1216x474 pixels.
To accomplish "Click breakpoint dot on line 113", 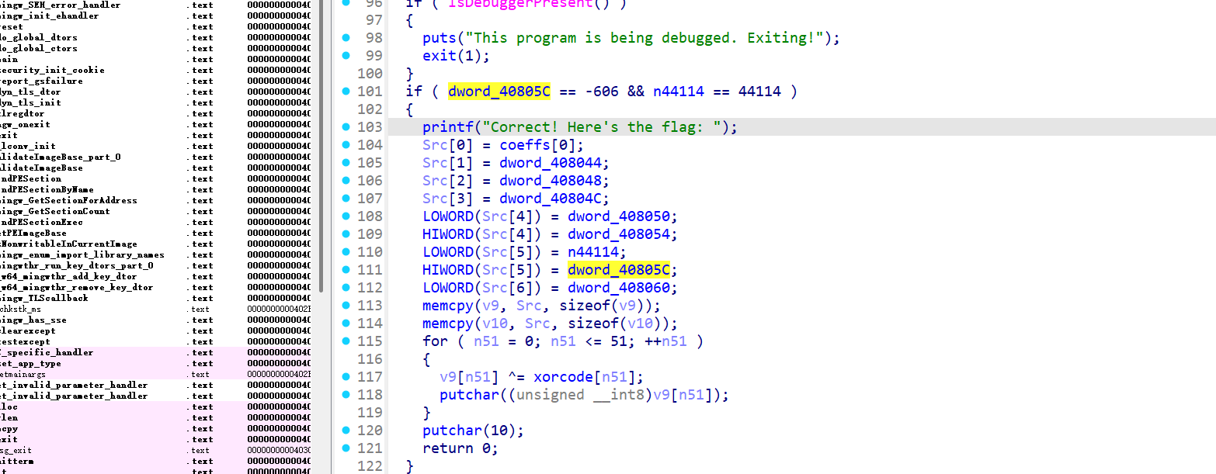I will (346, 305).
